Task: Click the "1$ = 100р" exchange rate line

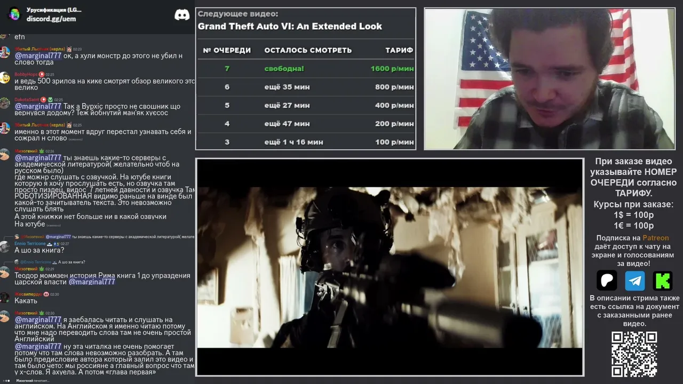Action: point(633,215)
